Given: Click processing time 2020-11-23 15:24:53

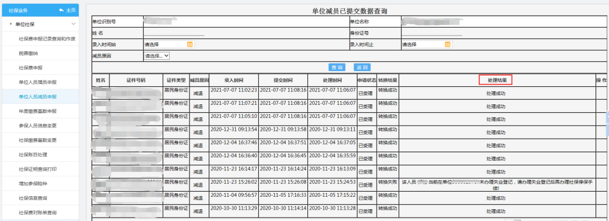Looking at the screenshot, I should [332, 182].
